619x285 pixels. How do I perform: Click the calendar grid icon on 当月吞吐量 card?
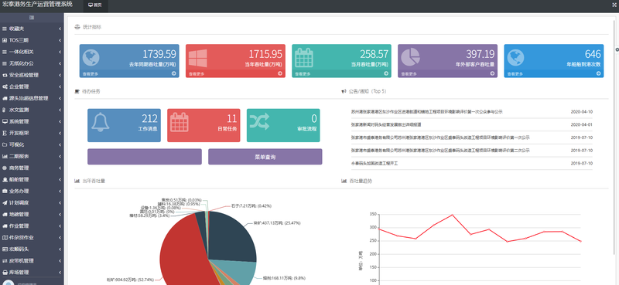click(304, 58)
